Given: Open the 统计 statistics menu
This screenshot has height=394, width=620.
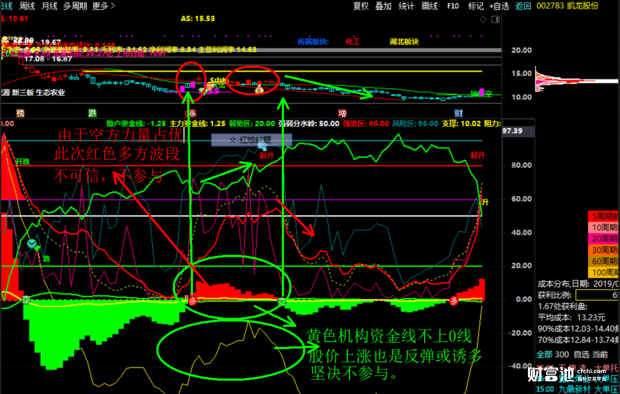Looking at the screenshot, I should click(x=406, y=6).
